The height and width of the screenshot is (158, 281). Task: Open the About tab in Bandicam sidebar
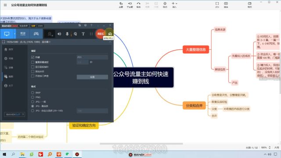[9, 86]
